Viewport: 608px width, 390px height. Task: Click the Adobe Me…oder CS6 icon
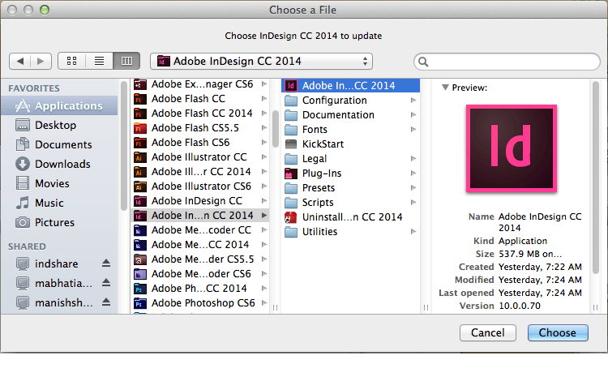[140, 274]
